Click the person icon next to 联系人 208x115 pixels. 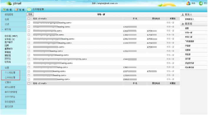coord(183,15)
